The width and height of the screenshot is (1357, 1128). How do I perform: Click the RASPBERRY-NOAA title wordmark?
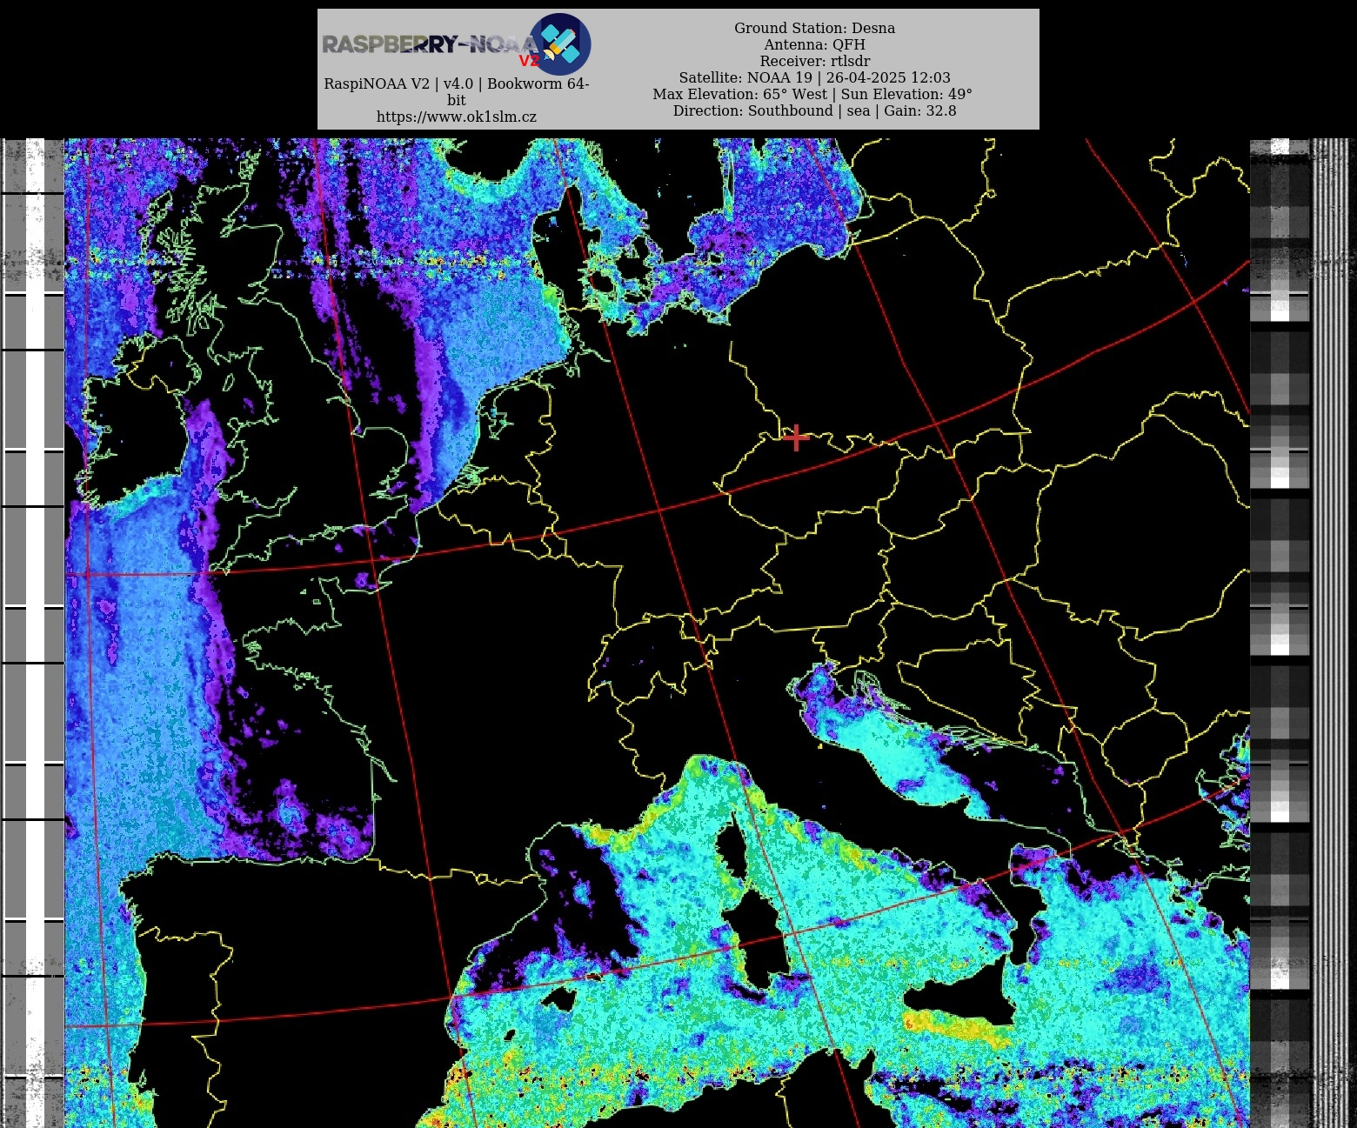click(x=430, y=44)
